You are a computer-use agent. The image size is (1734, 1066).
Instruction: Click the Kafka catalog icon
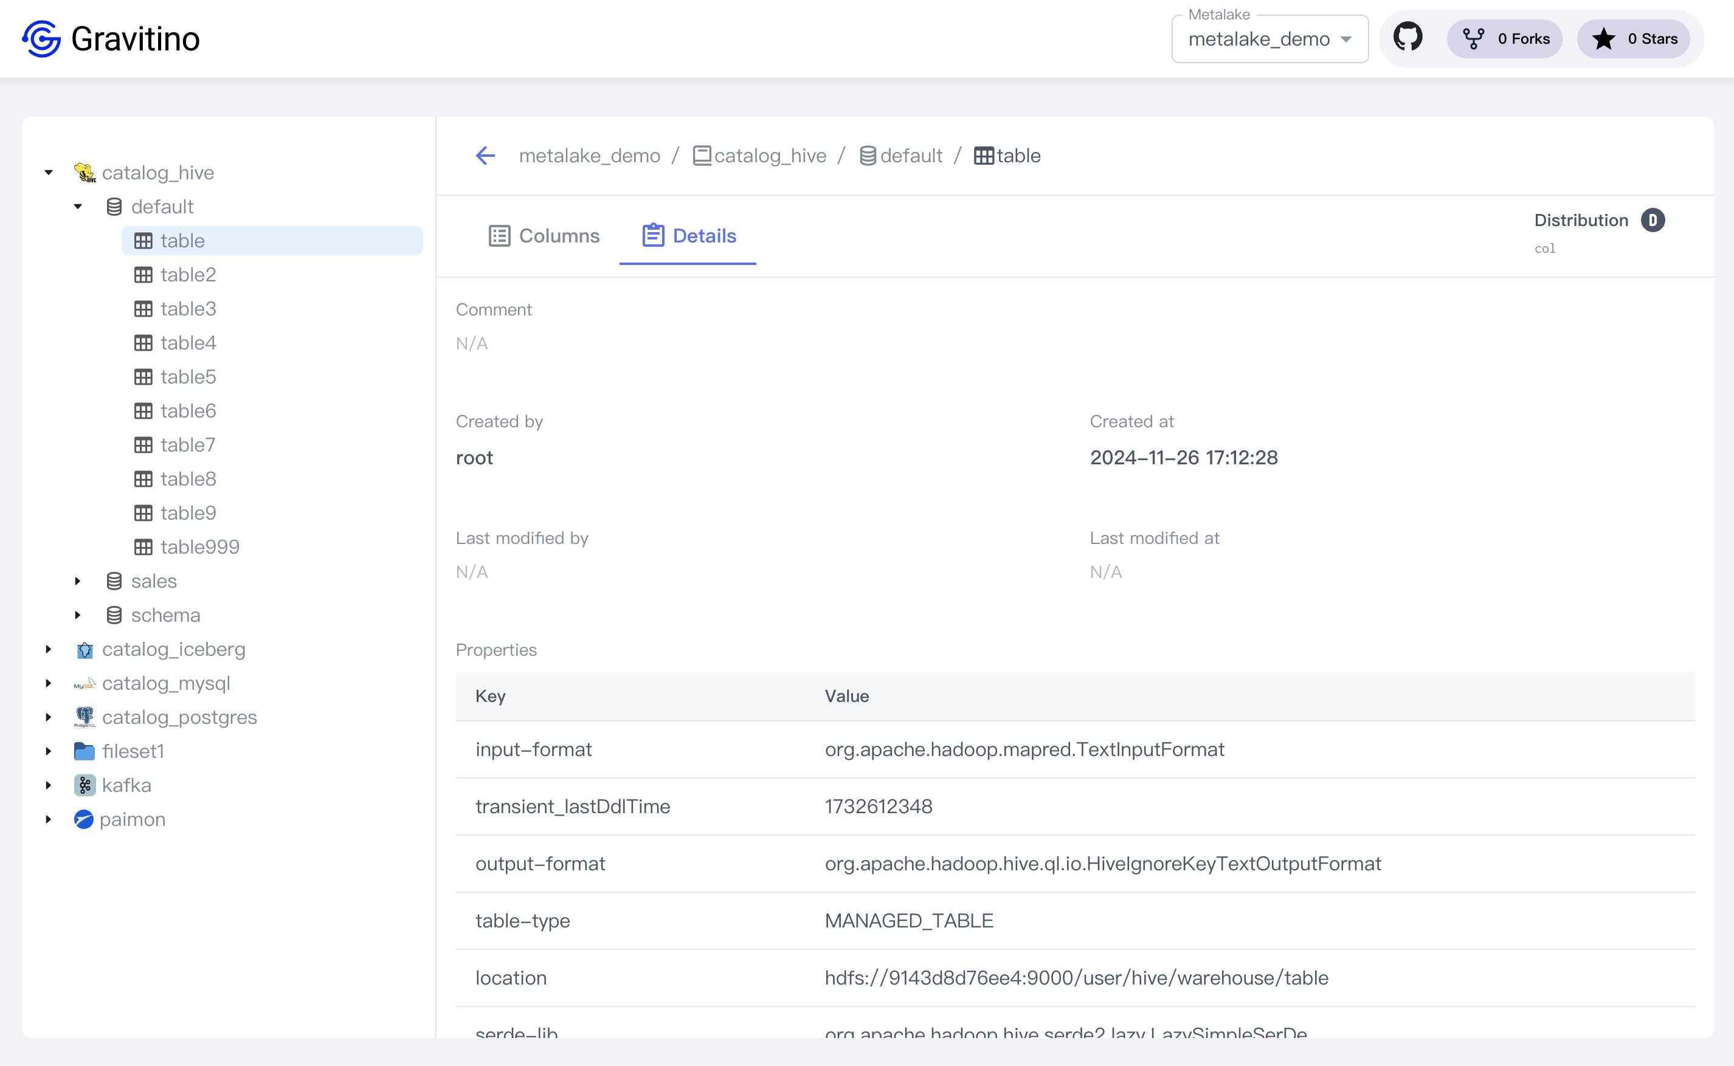85,785
